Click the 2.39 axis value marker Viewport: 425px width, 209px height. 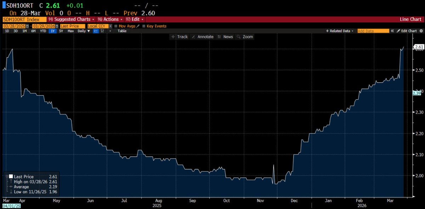pos(416,93)
